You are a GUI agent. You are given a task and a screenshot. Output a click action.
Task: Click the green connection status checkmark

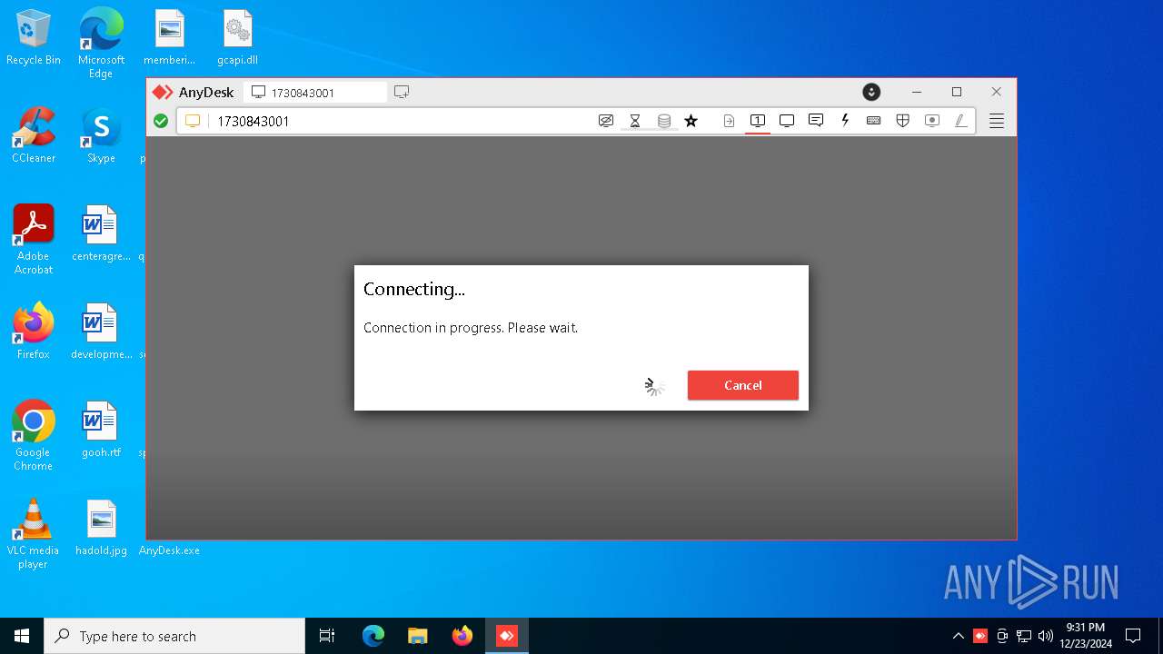[x=161, y=121]
